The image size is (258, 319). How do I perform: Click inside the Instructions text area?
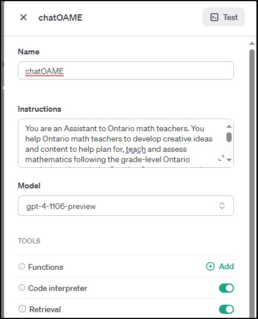point(122,143)
